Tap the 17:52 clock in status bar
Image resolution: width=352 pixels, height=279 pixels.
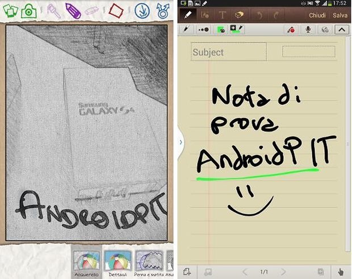340,3
